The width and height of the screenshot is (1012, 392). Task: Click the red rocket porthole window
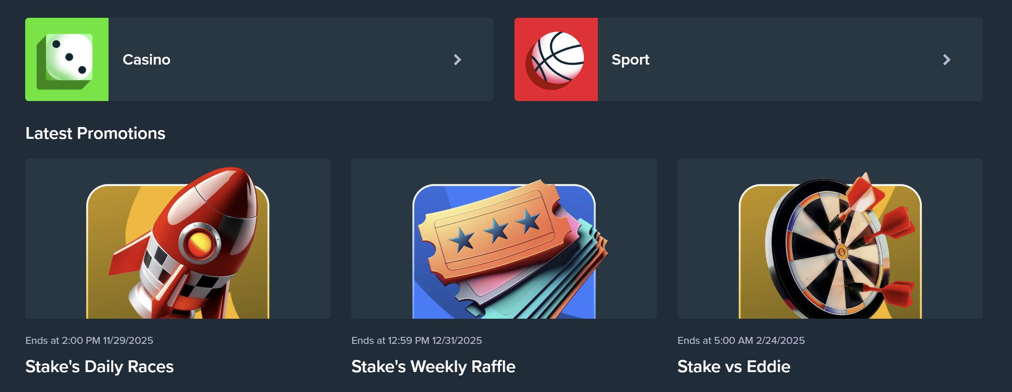click(x=199, y=243)
